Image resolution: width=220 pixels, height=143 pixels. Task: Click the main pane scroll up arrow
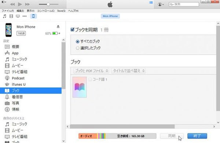click(218, 23)
